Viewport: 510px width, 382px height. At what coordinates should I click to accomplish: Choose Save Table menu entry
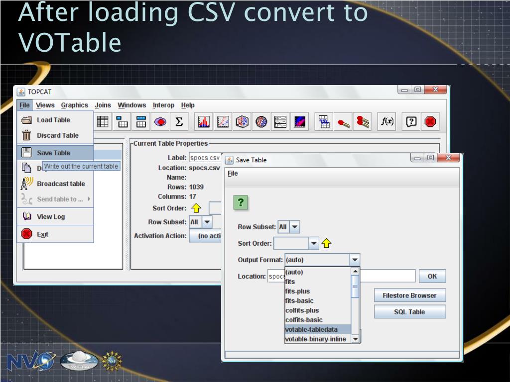[55, 153]
